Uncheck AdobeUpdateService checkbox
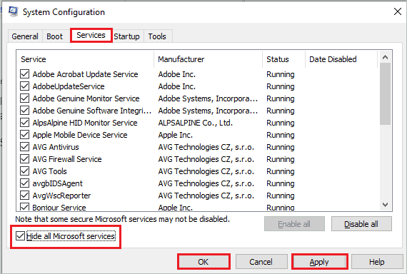The image size is (407, 274). (25, 86)
